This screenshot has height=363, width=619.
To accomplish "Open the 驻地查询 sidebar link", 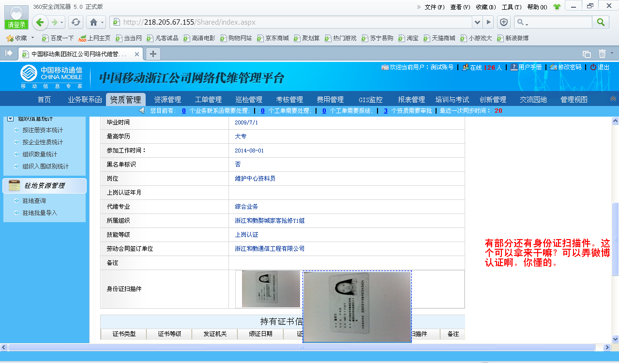I will 34,200.
